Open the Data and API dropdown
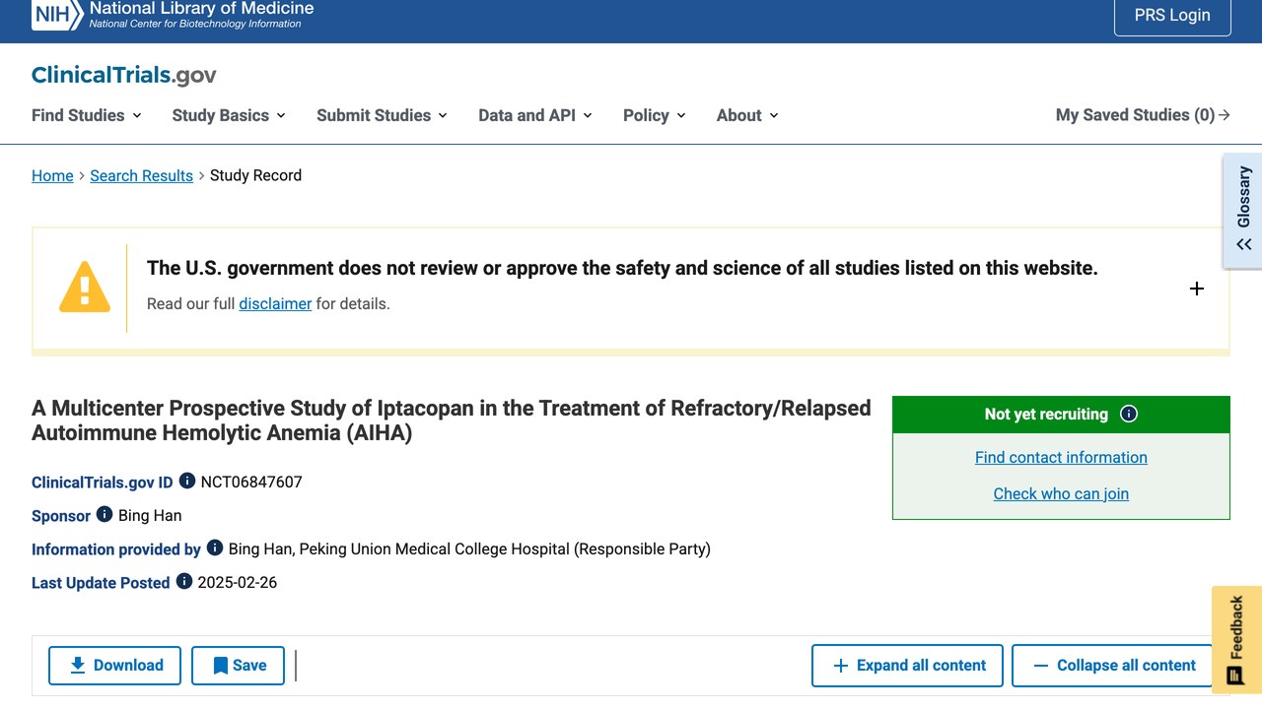 tap(535, 115)
